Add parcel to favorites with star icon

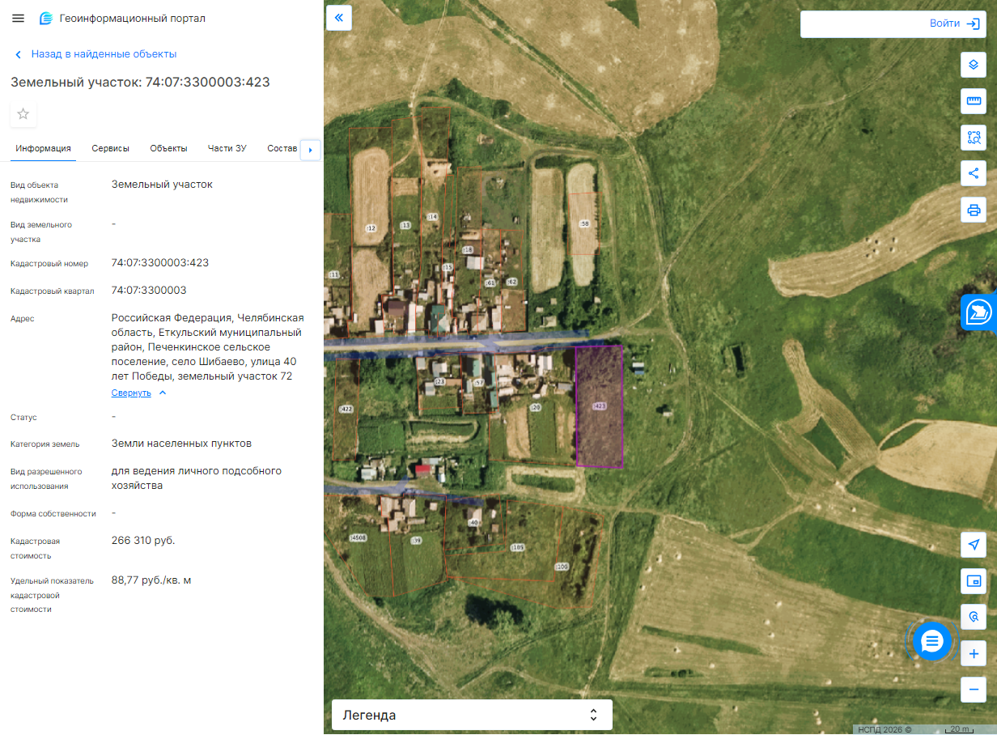click(x=23, y=114)
